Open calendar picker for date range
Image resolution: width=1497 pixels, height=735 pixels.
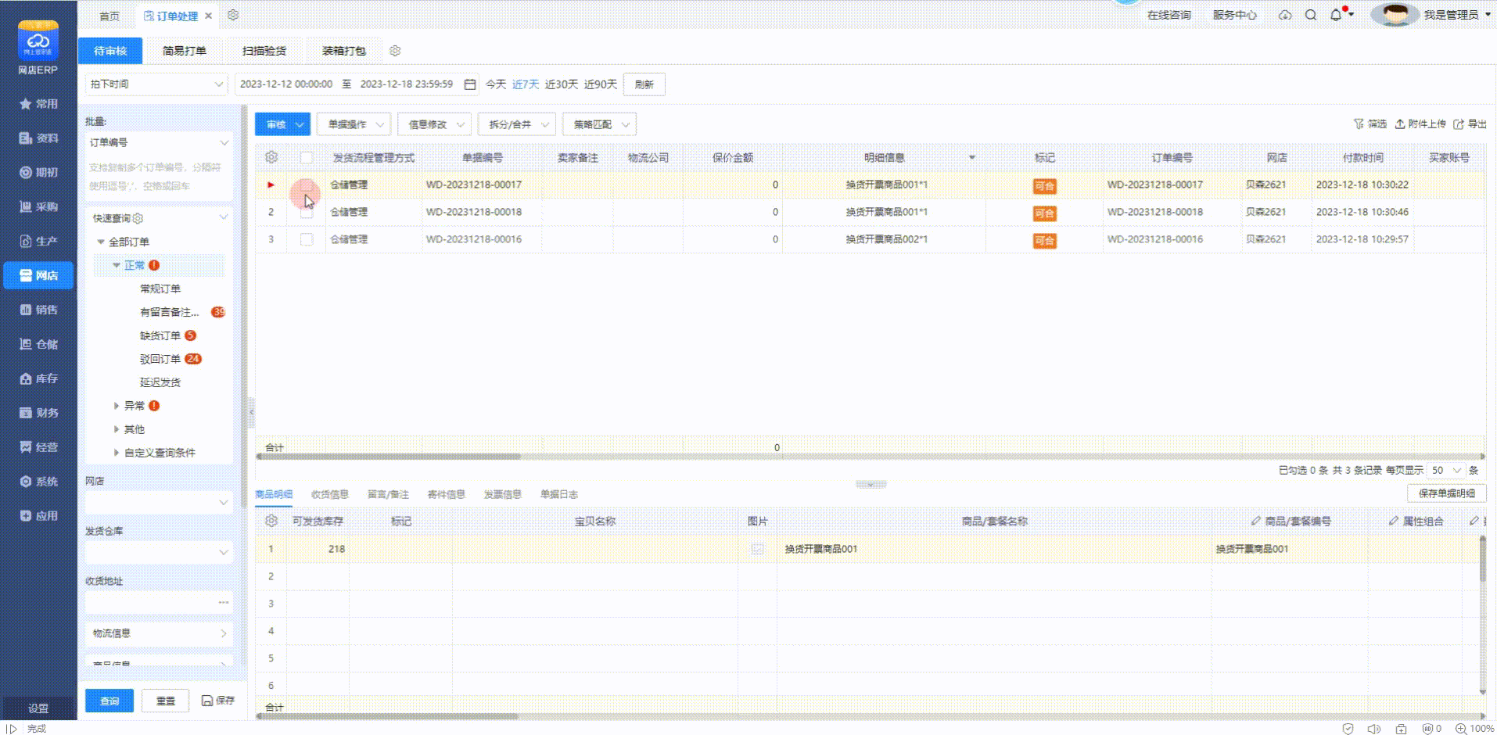pyautogui.click(x=470, y=84)
